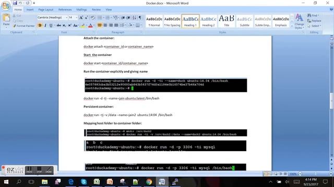Image resolution: width=334 pixels, height=187 pixels.
Task: Toggle align text right
Action: 111,25
